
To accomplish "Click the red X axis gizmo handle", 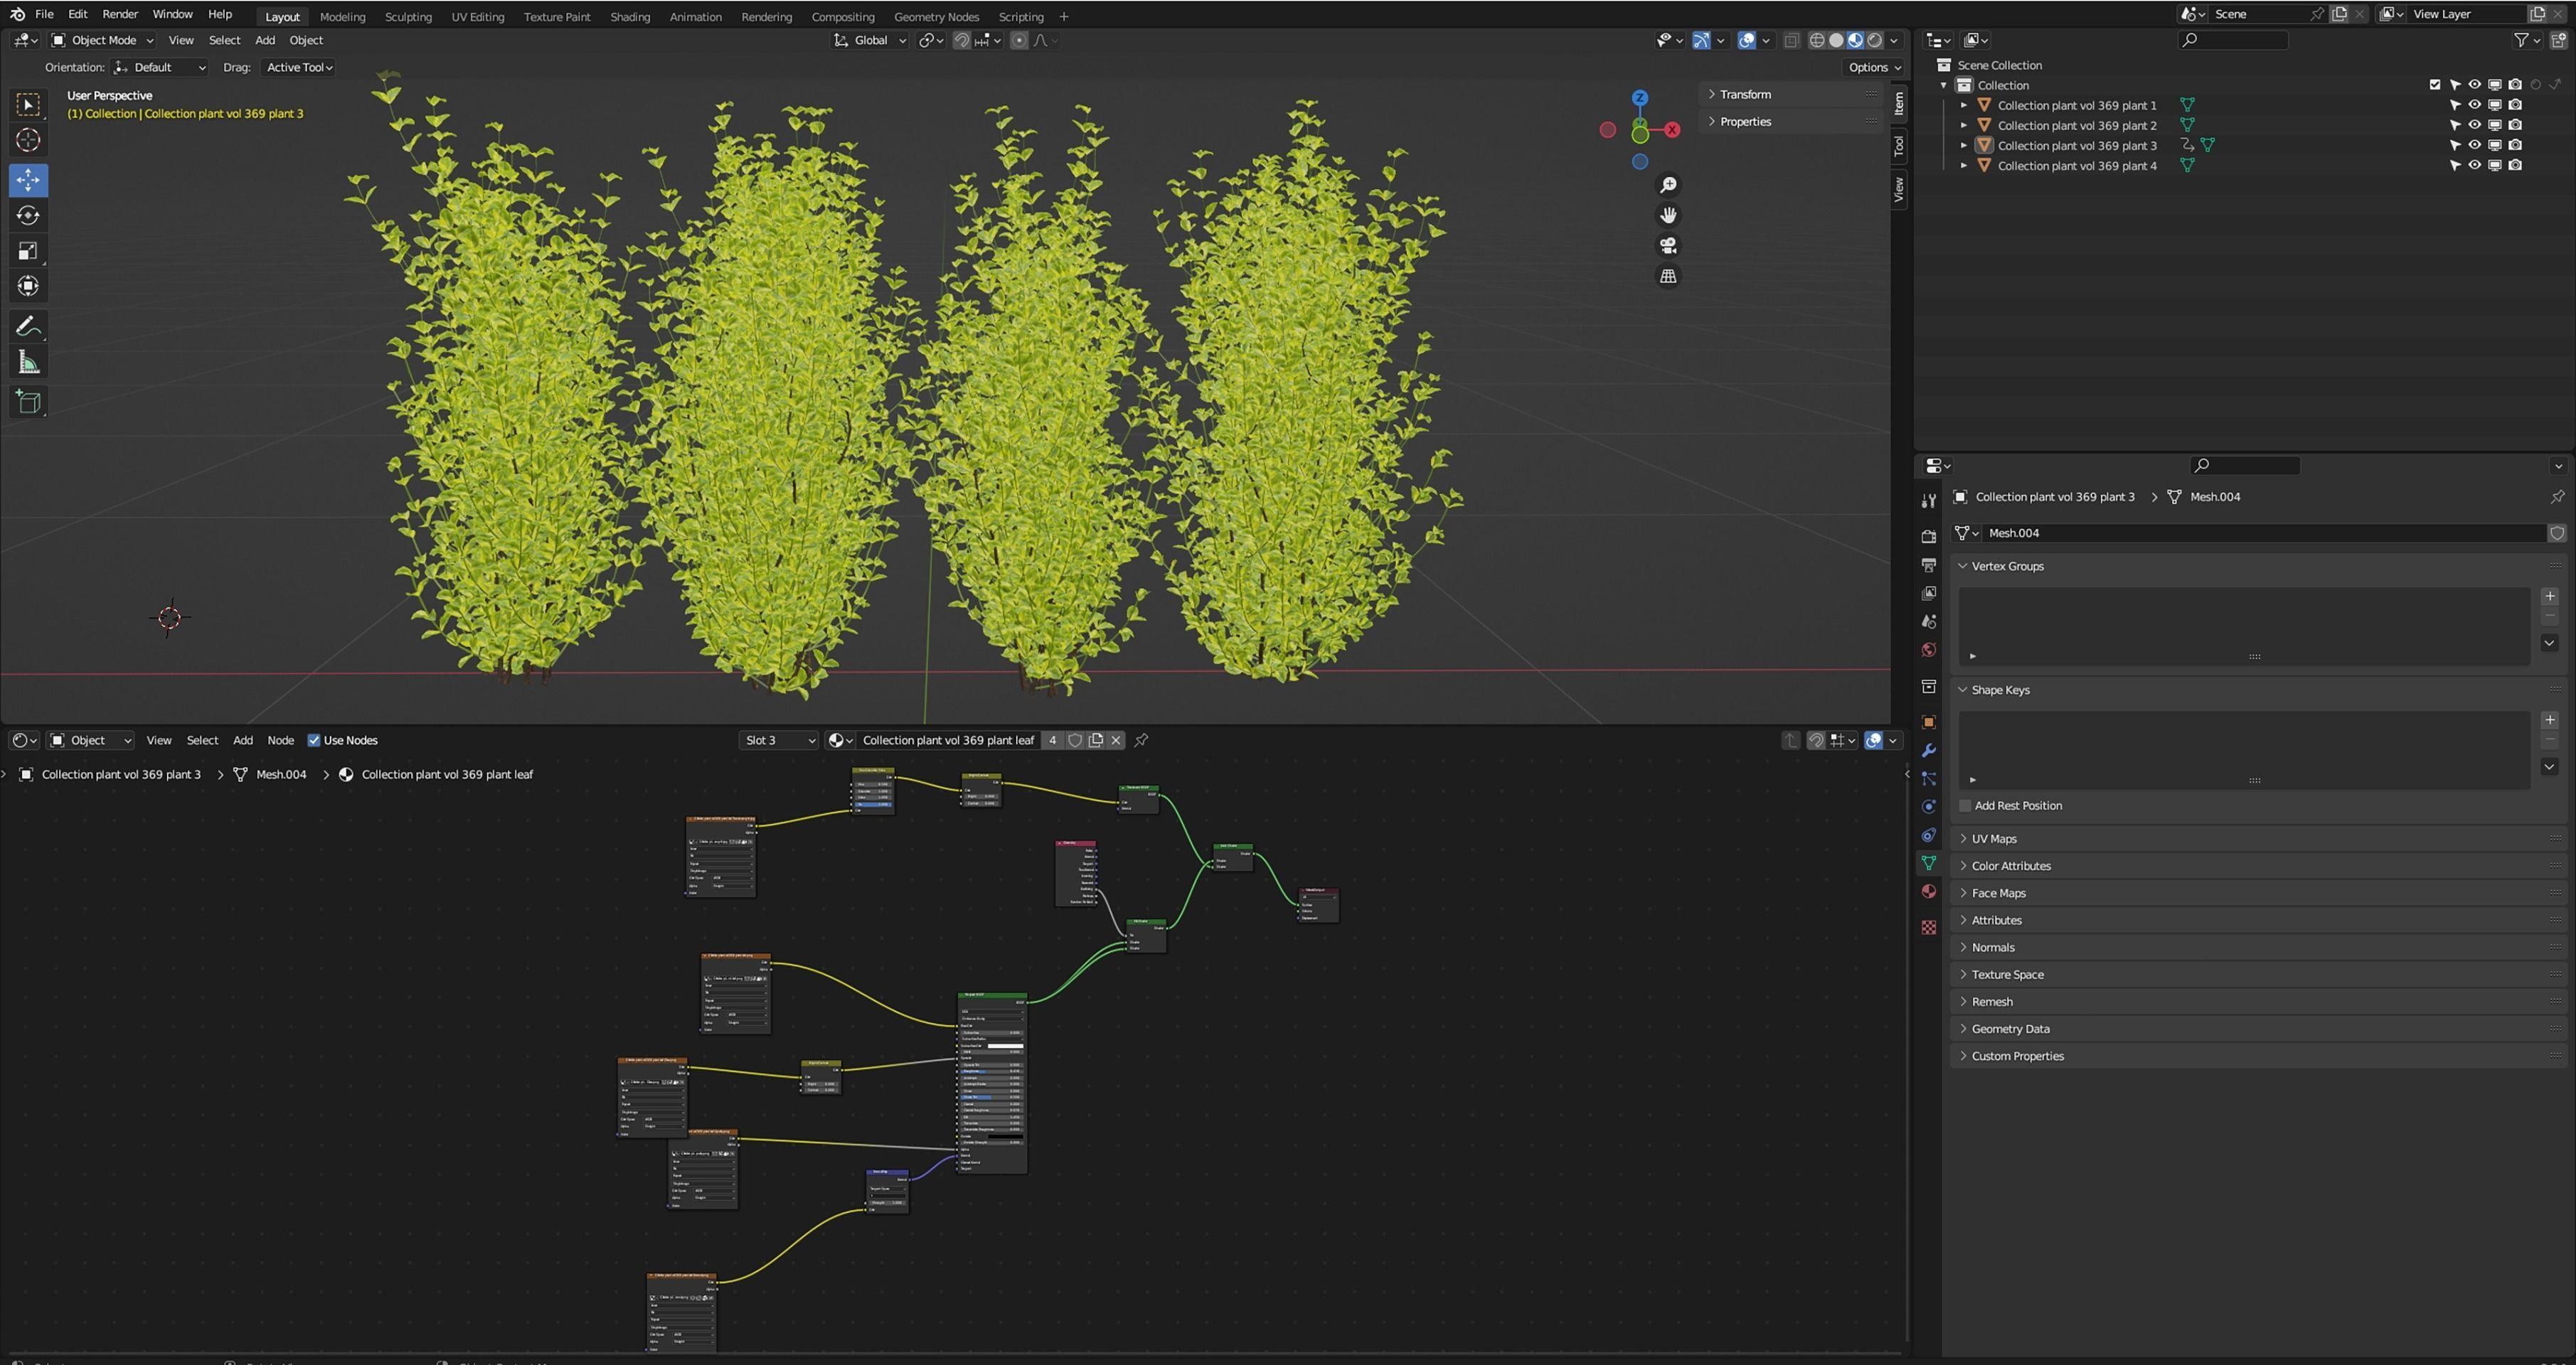I will 1671,130.
